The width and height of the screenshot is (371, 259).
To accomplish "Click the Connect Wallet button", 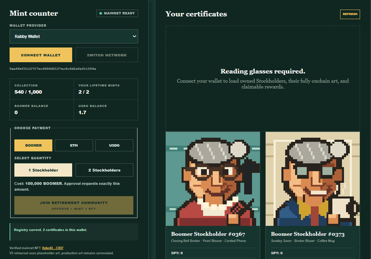I will 41,55.
